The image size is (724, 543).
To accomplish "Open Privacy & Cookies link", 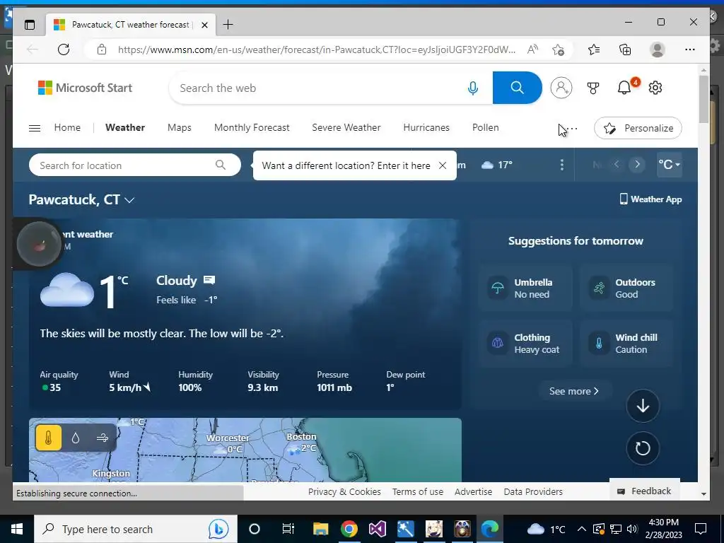I will 344,492.
